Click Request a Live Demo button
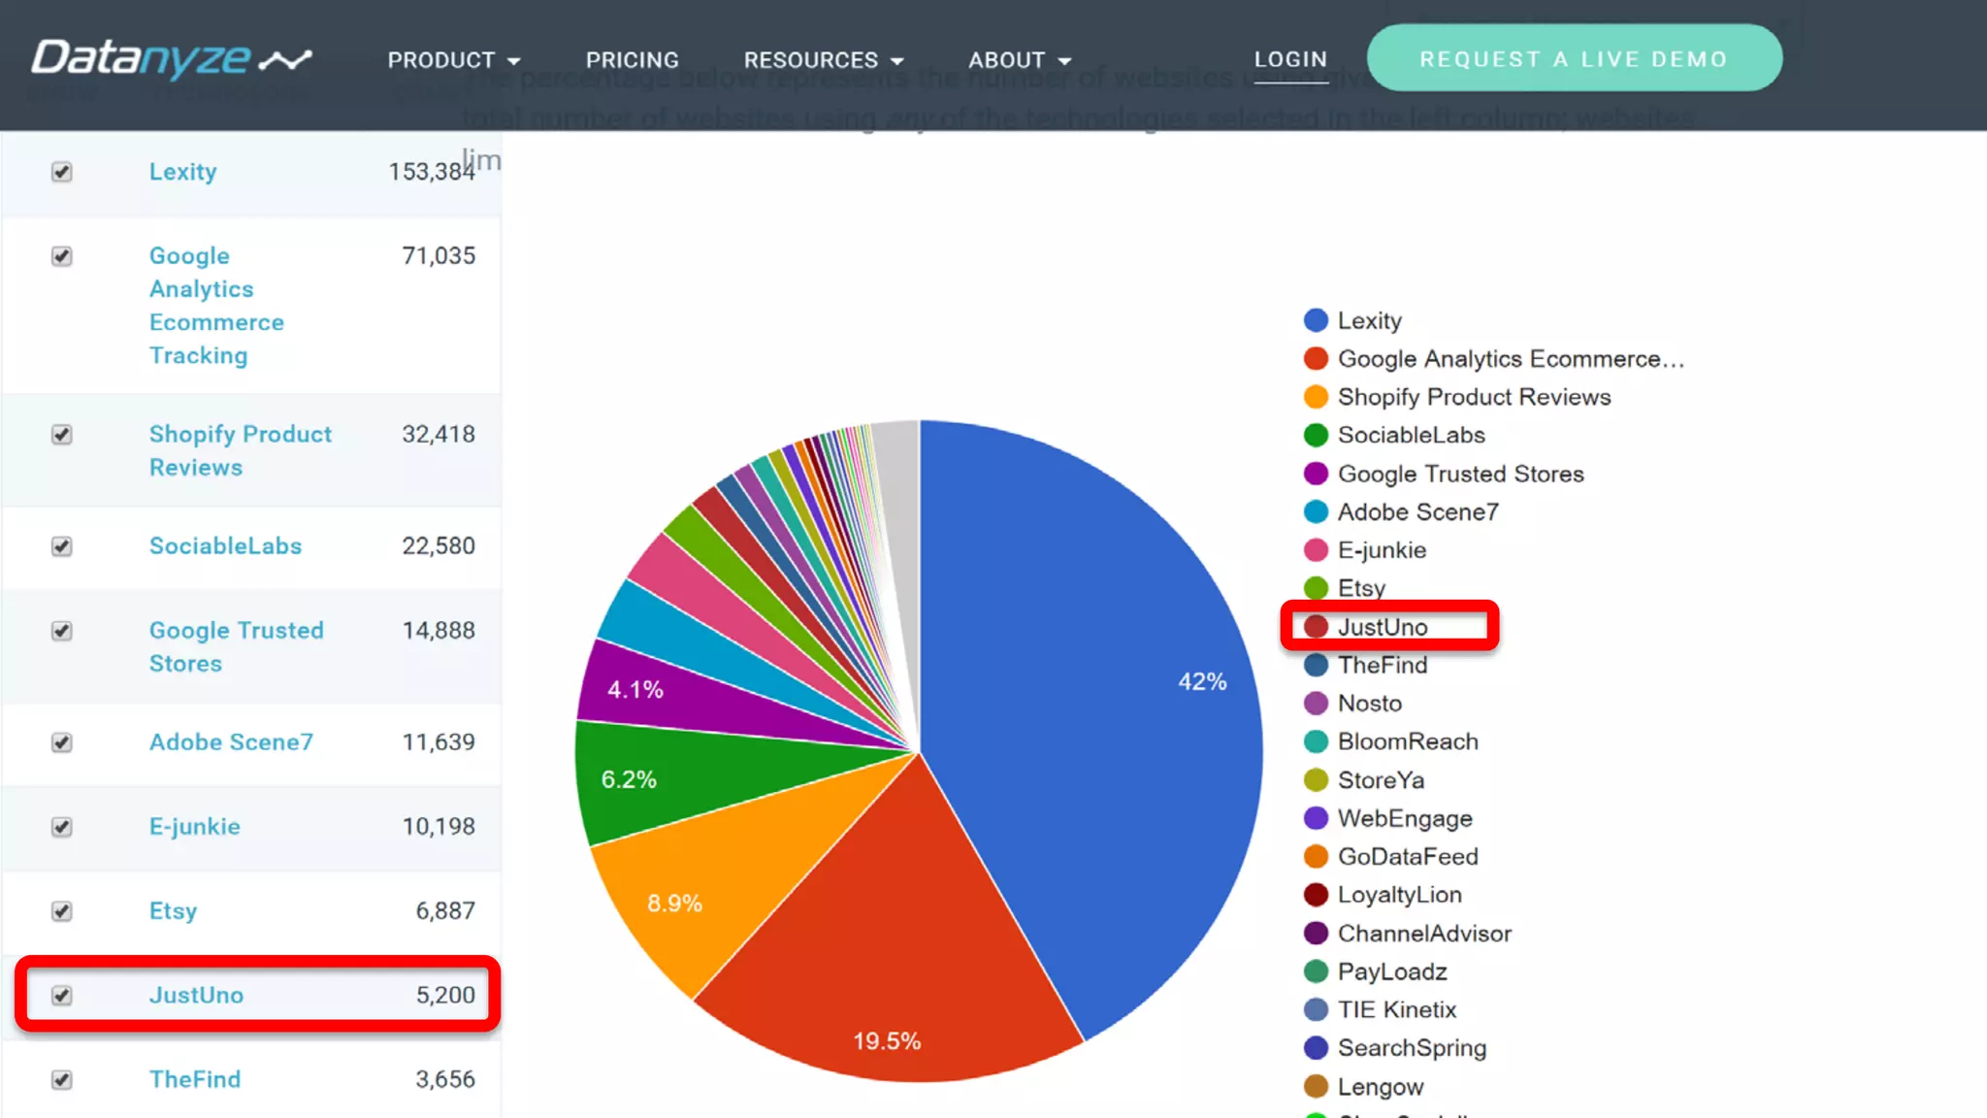 point(1574,59)
